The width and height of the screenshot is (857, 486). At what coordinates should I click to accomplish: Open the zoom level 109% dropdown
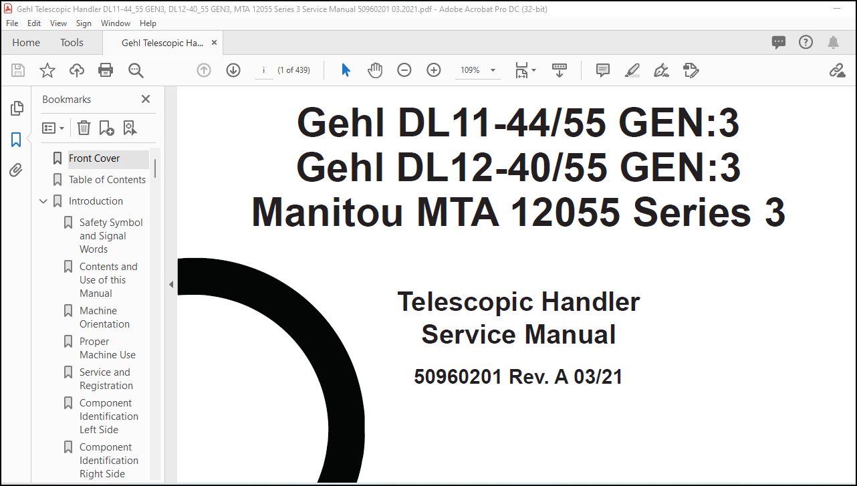click(x=478, y=70)
